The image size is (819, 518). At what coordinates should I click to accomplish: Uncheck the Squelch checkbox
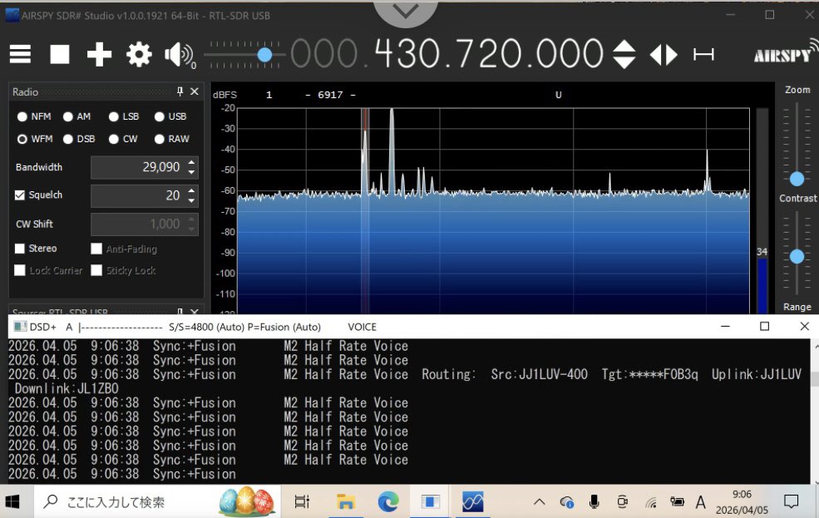coord(20,195)
